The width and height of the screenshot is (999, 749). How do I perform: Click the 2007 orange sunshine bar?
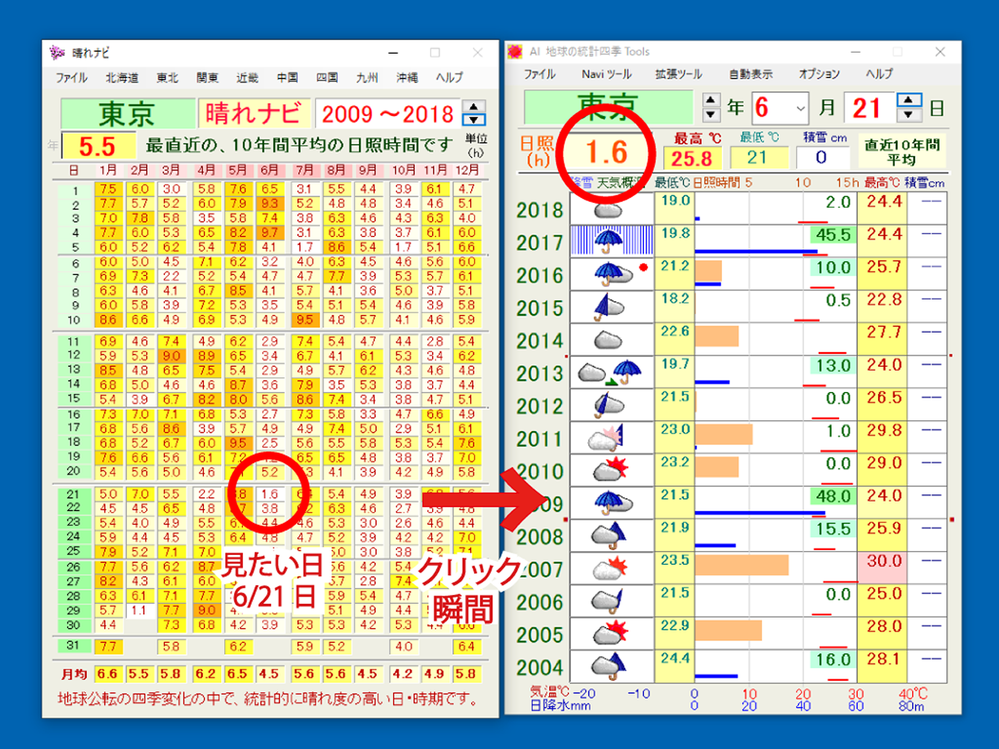pos(742,566)
